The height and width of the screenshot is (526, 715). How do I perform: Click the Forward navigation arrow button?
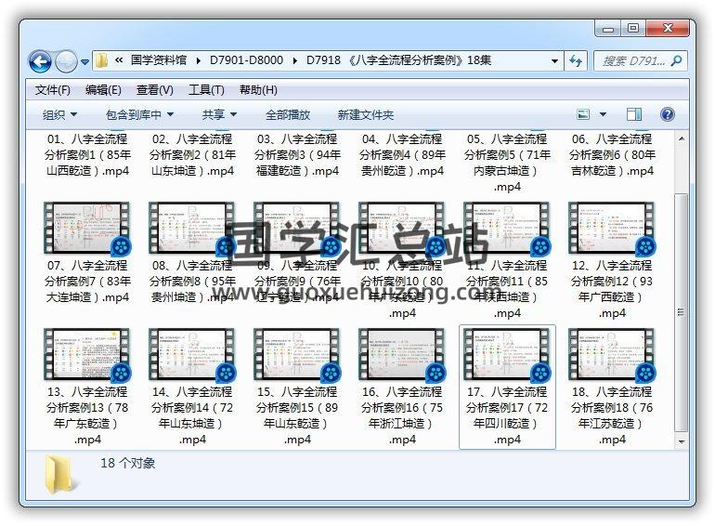point(66,62)
